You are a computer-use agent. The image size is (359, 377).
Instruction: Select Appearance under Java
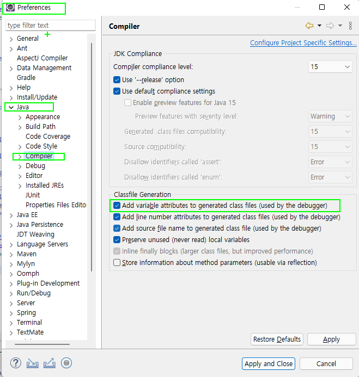click(x=43, y=117)
